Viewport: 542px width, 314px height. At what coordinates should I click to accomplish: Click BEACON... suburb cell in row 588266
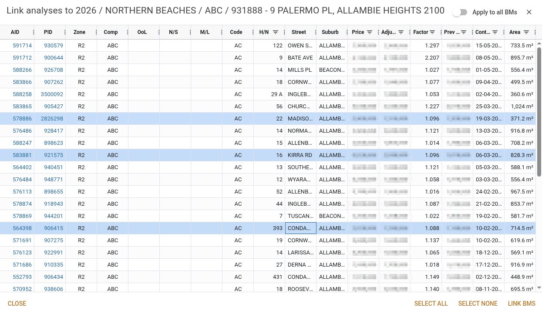pyautogui.click(x=332, y=70)
